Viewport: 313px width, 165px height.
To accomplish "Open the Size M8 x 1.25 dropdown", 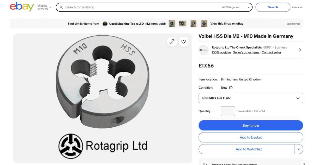I will coord(251,98).
